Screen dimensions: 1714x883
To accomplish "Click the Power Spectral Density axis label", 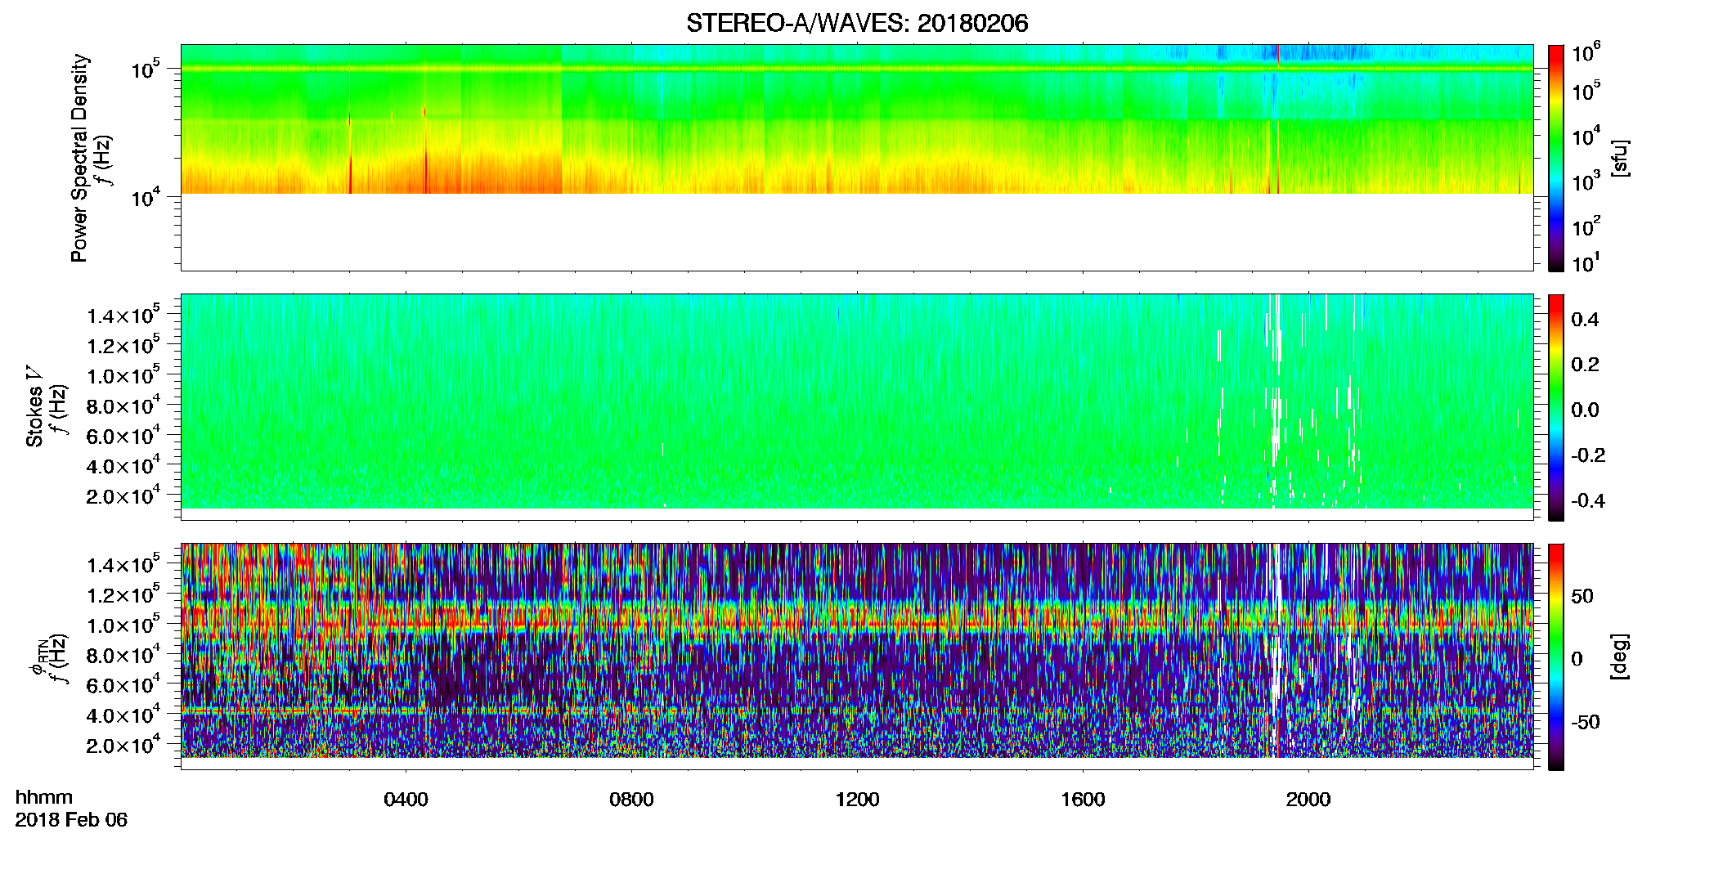I will tap(79, 158).
